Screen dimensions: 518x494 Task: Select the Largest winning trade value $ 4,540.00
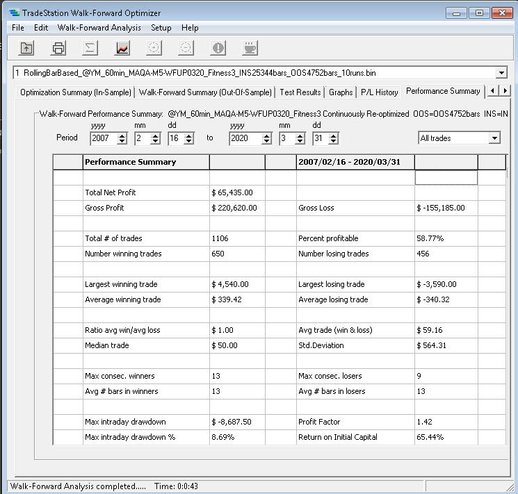(x=237, y=284)
